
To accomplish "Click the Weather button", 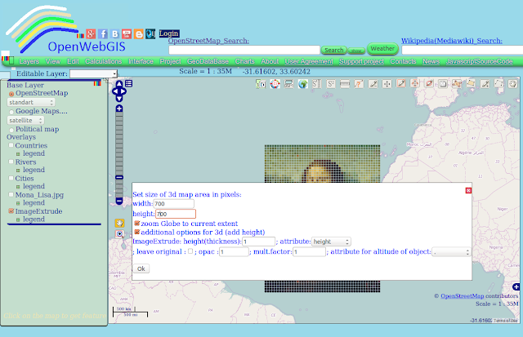I will [x=382, y=49].
